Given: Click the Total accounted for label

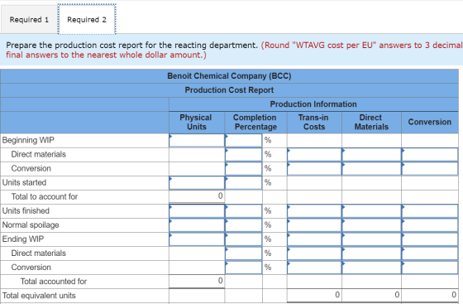Looking at the screenshot, I should pyautogui.click(x=54, y=282).
